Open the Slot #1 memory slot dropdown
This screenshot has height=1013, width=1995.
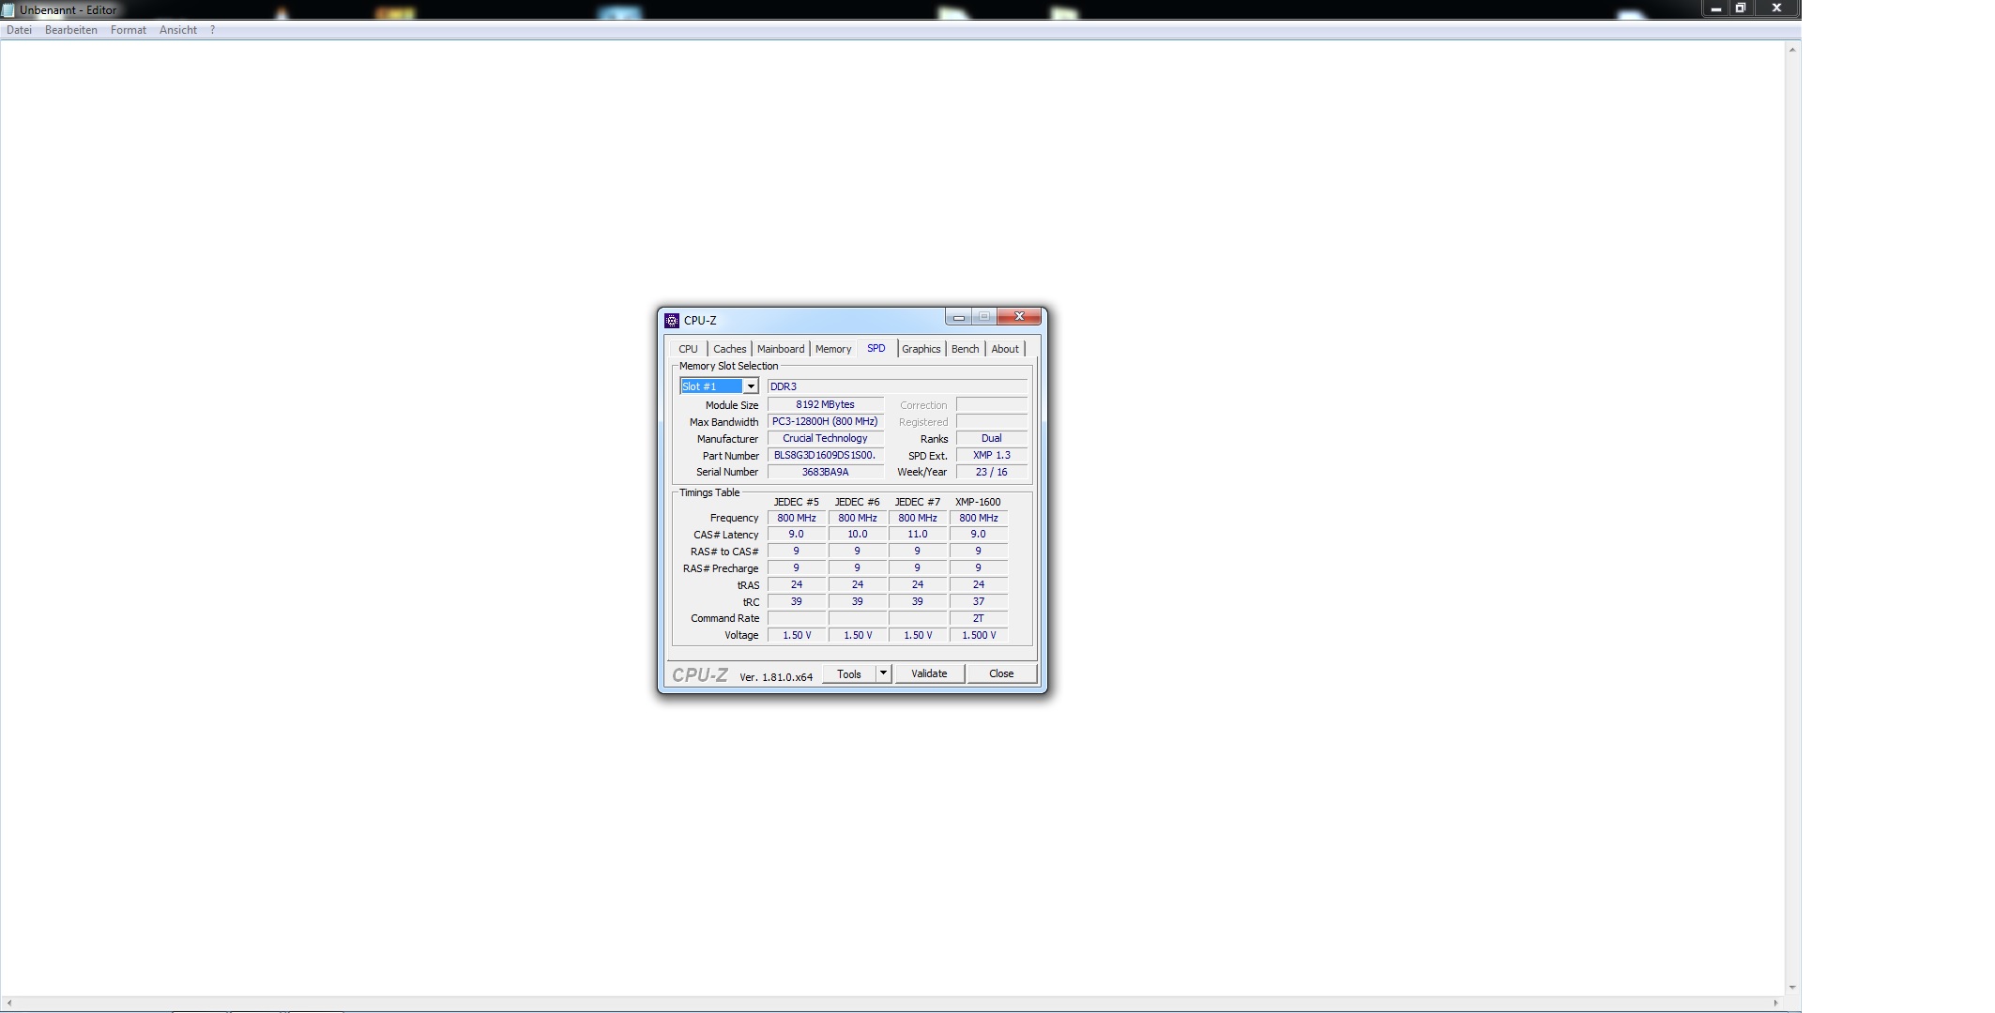tap(751, 386)
